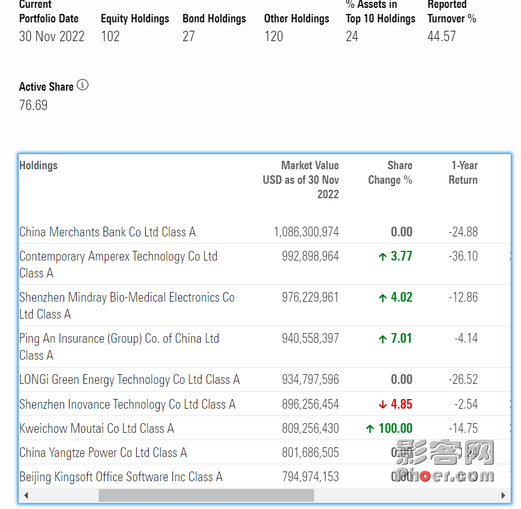The height and width of the screenshot is (509, 521).
Task: Select the Active Share label
Action: (46, 86)
